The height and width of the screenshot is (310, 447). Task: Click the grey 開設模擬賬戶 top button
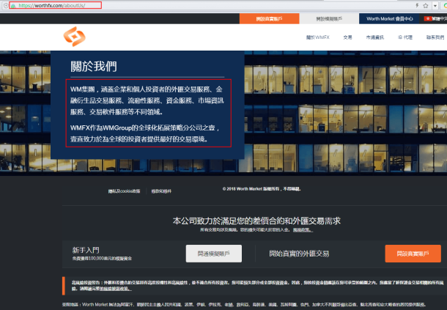[x=329, y=18]
